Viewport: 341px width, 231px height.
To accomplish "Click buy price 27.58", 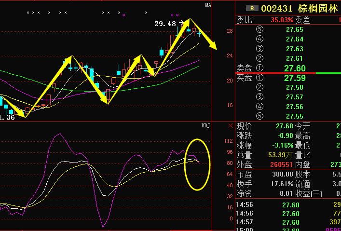I will (x=295, y=87).
